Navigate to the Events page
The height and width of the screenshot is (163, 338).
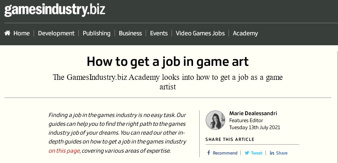(159, 33)
